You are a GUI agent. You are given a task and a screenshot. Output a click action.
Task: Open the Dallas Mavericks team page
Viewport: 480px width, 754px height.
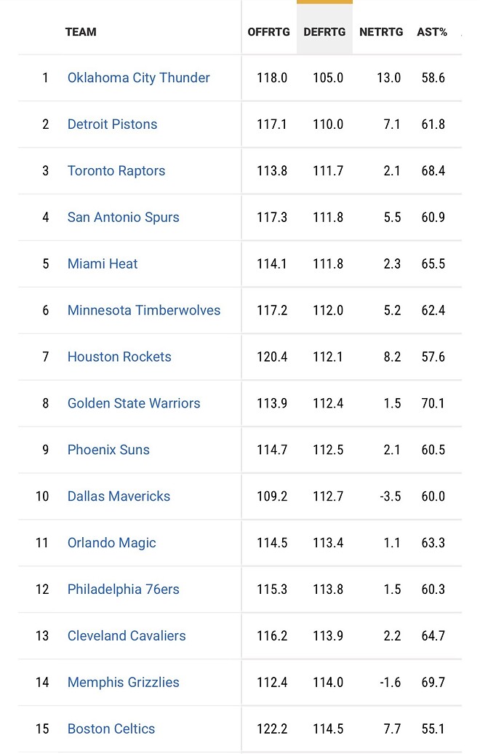(x=119, y=496)
